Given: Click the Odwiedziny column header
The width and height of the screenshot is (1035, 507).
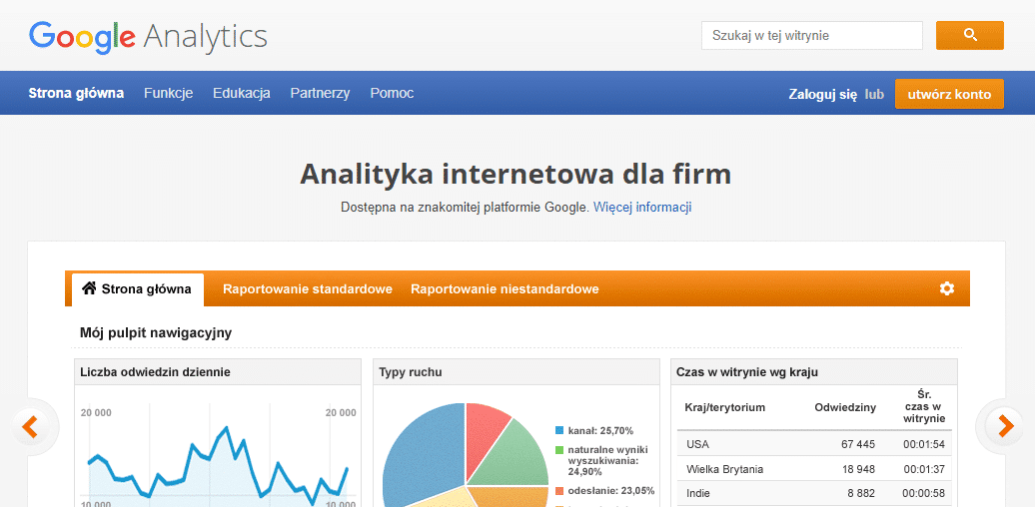Looking at the screenshot, I should pos(845,407).
